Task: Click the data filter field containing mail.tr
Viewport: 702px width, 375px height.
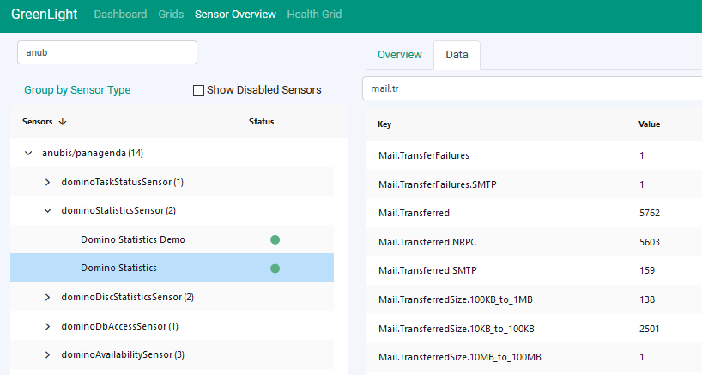Action: click(x=532, y=88)
